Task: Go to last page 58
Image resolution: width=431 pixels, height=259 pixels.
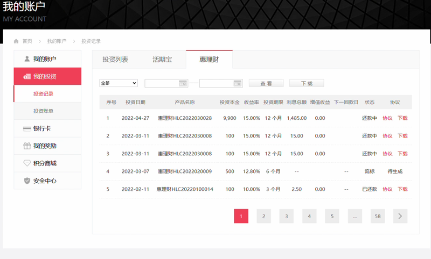Action: (378, 216)
